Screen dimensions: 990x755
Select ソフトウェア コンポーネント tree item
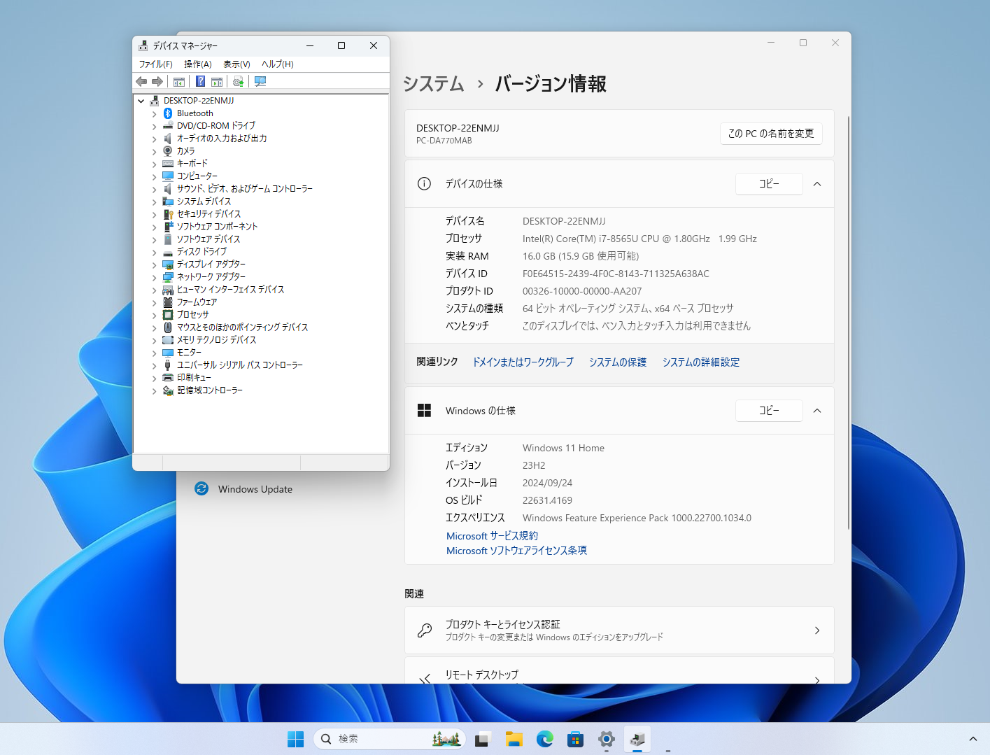click(x=217, y=227)
